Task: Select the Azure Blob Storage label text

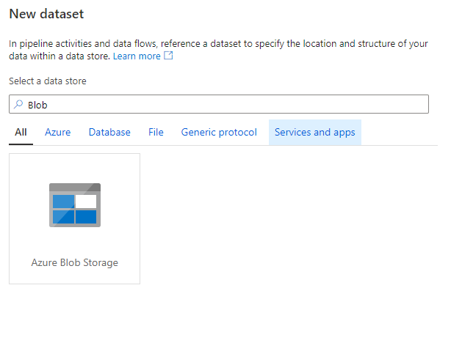Action: point(74,262)
